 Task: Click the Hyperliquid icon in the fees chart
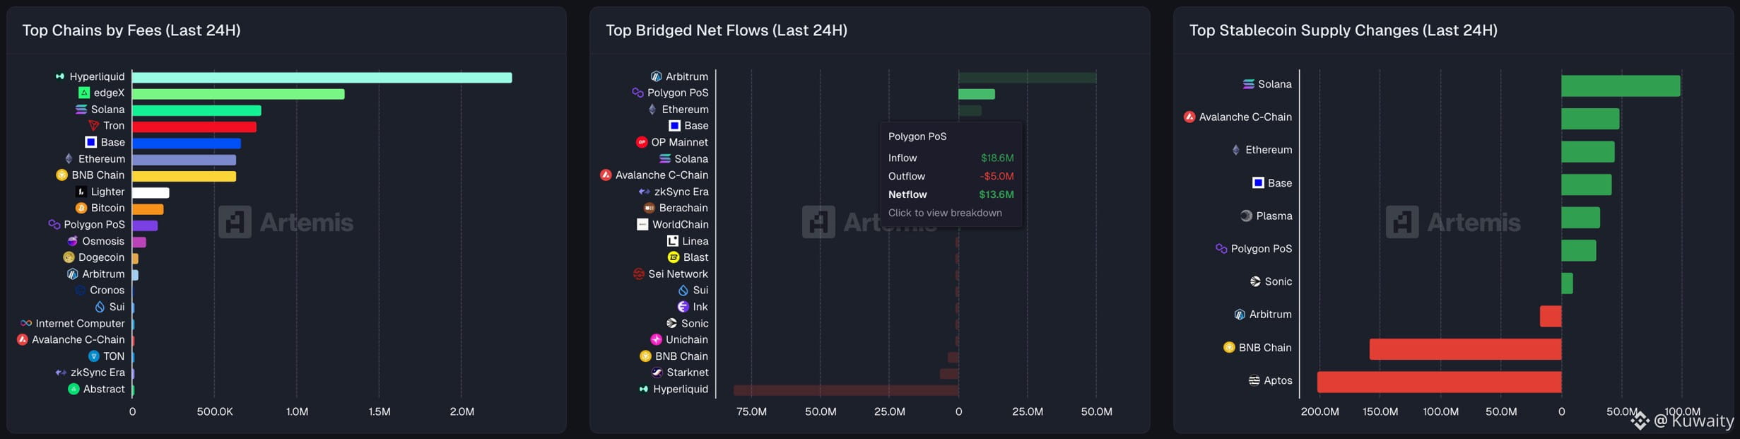click(x=60, y=76)
